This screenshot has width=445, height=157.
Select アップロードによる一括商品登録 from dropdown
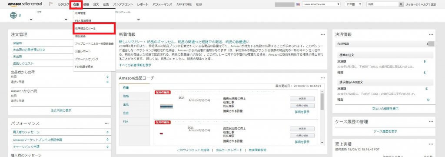94,44
